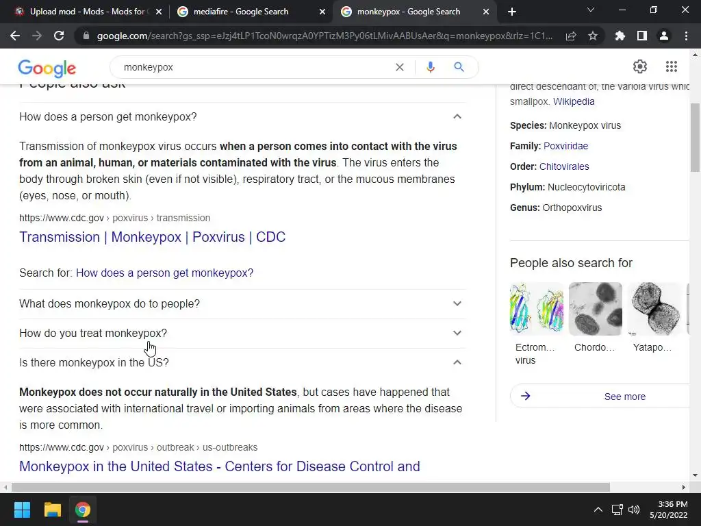Open File Explorer from the taskbar

coord(52,510)
